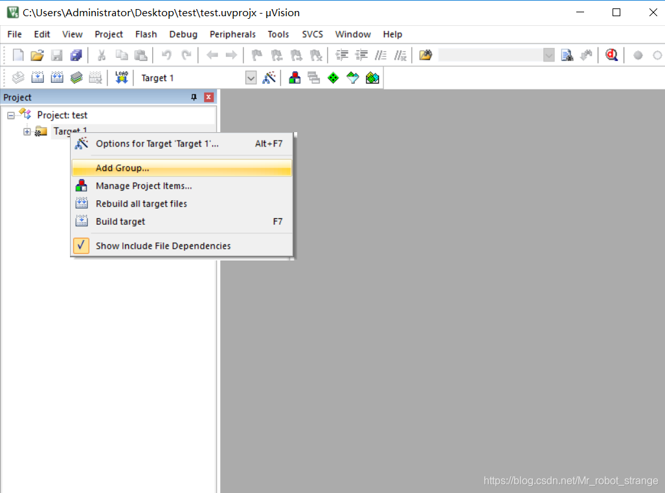665x493 pixels.
Task: Click the Paste clipboard icon
Action: (x=141, y=55)
